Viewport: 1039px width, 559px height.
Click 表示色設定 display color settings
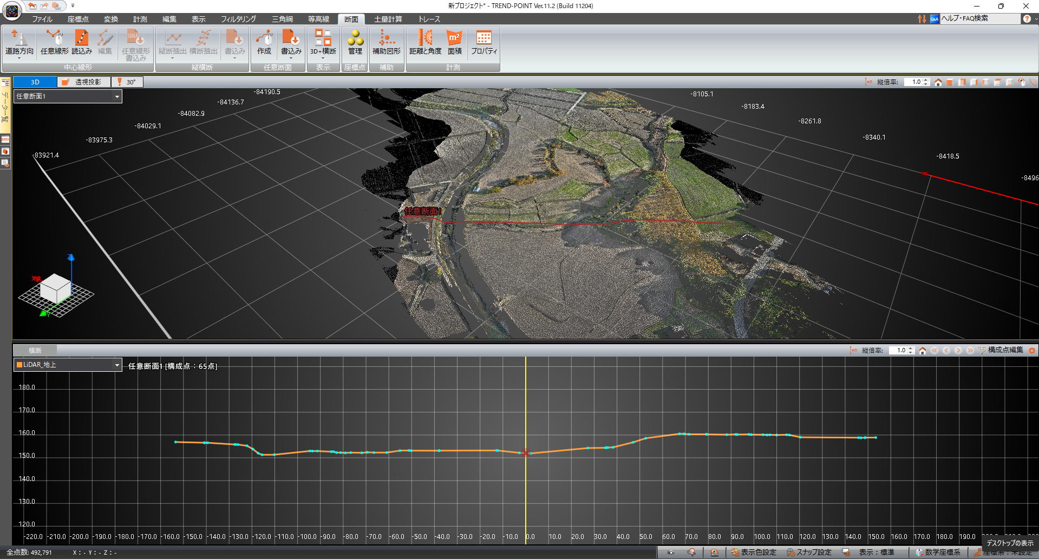(x=754, y=553)
